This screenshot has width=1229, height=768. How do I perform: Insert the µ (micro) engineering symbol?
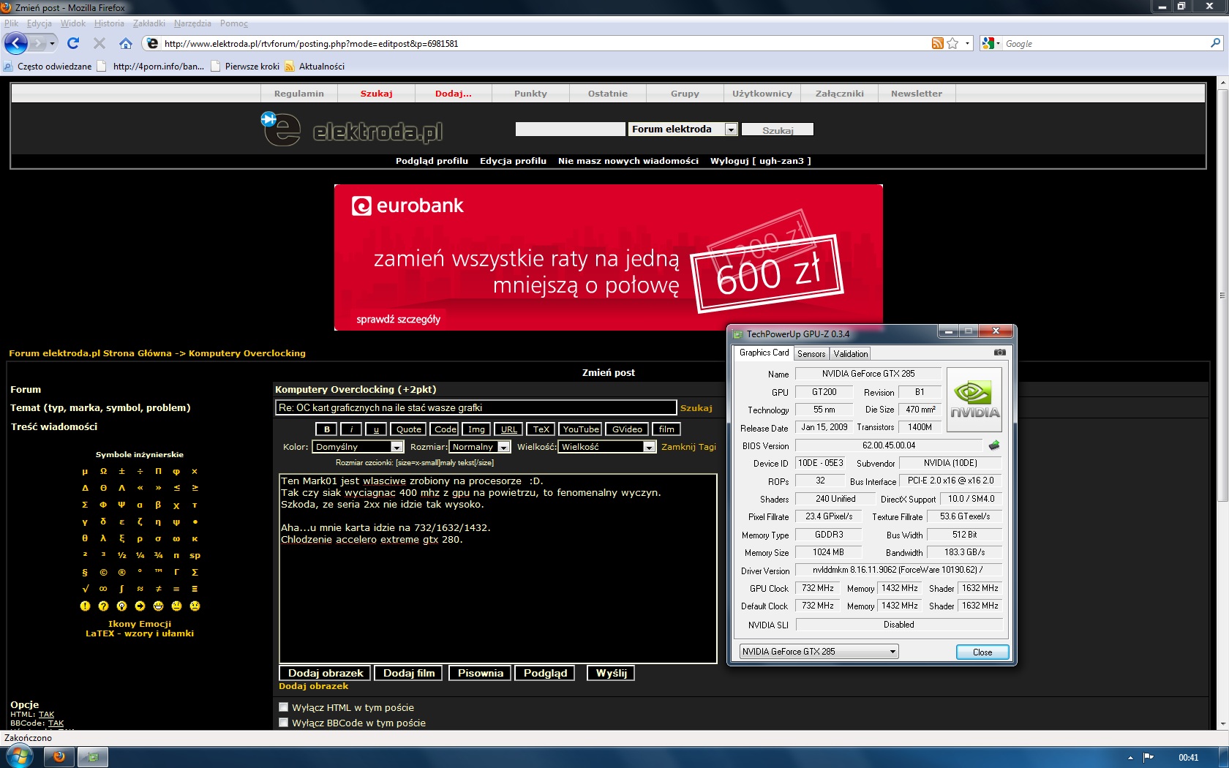(x=85, y=471)
